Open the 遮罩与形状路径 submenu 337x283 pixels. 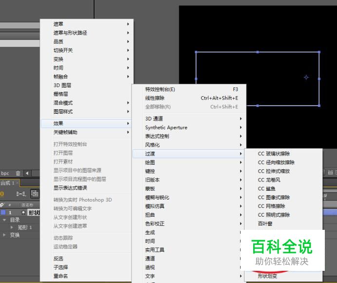pyautogui.click(x=87, y=33)
